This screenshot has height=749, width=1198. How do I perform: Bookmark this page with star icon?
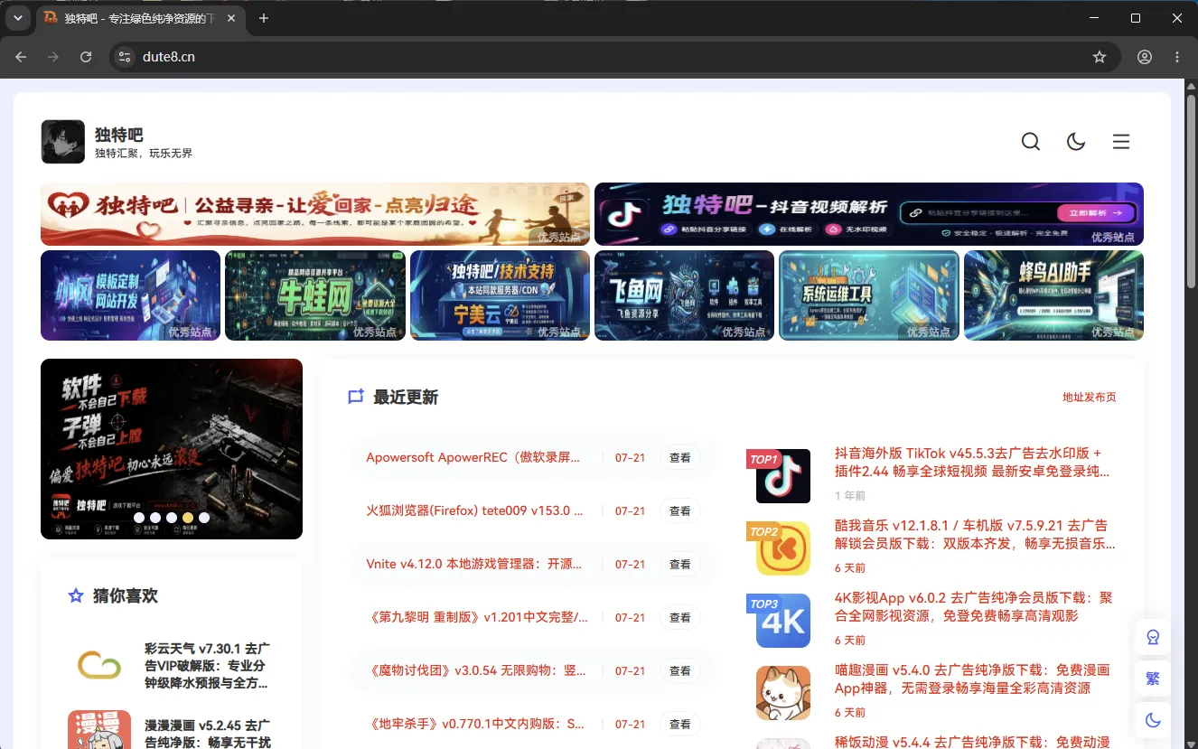pyautogui.click(x=1100, y=57)
